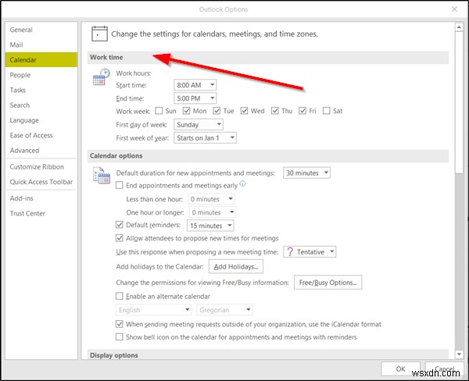Open the First day of week dropdown
The width and height of the screenshot is (469, 381).
click(x=199, y=124)
